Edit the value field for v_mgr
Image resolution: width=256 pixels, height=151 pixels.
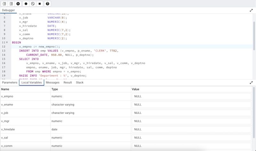point(191,121)
